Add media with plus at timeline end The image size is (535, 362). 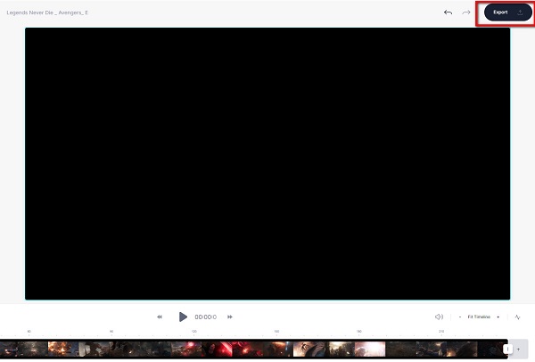click(x=519, y=349)
